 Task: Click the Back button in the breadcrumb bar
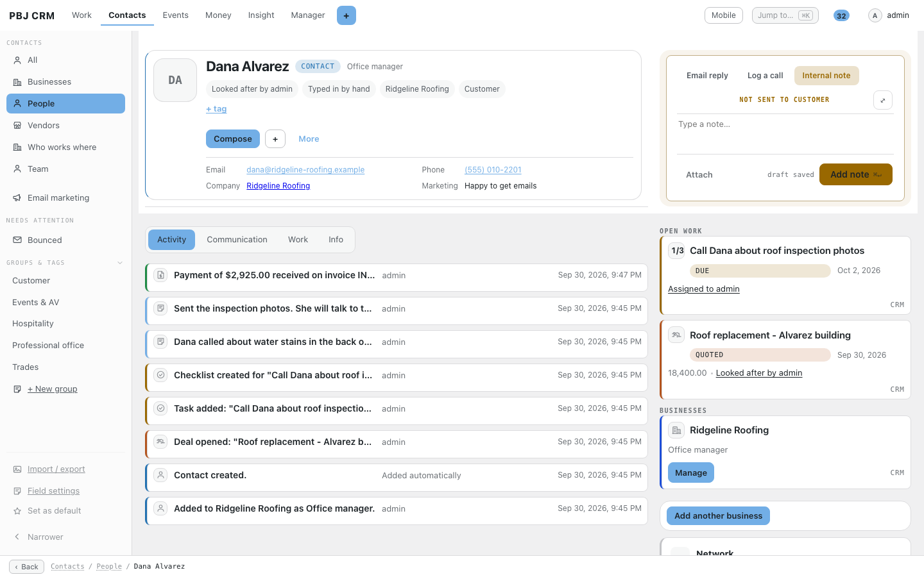[26, 567]
